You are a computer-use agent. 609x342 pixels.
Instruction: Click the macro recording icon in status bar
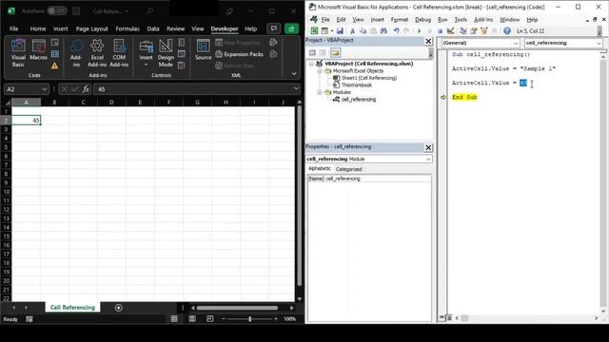(x=29, y=319)
